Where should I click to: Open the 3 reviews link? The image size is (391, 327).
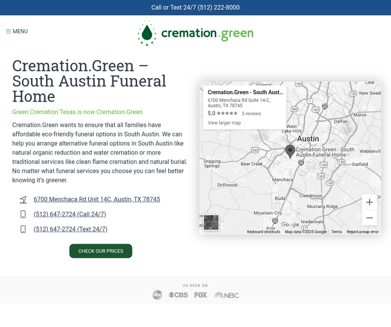pyautogui.click(x=251, y=114)
